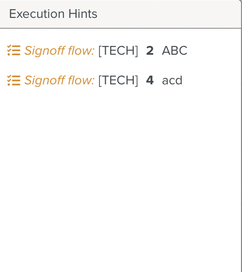Click the divider line under the Execution Hints header
The width and height of the screenshot is (242, 272).
tap(120, 28)
